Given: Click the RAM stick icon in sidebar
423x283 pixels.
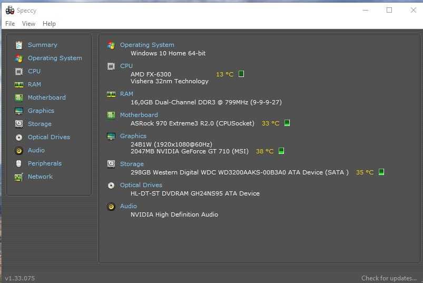Looking at the screenshot, I should click(x=19, y=85).
